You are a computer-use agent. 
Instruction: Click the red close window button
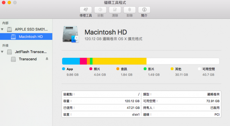(4, 3)
